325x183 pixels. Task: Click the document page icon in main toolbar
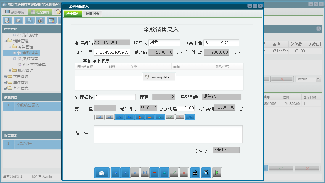[30, 20]
